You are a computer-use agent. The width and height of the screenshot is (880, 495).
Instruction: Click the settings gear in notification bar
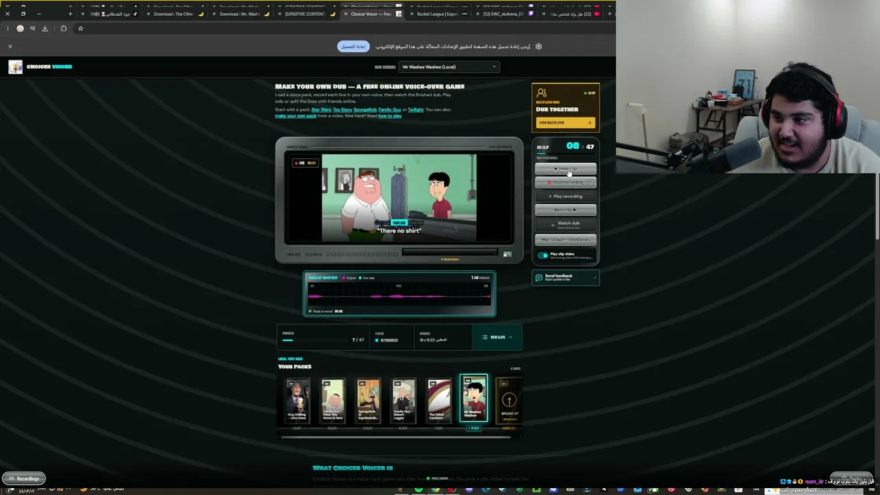coord(538,46)
